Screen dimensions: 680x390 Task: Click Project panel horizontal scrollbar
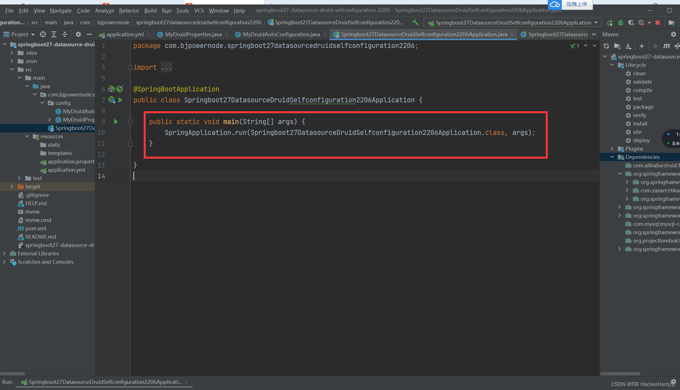(13, 374)
